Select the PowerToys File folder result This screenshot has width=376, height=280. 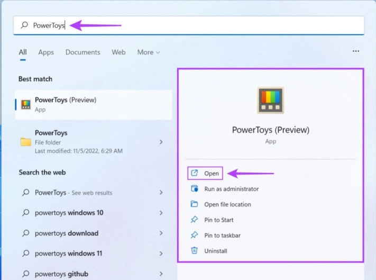(94, 142)
